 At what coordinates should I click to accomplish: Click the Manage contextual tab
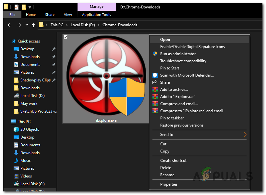(97, 6)
